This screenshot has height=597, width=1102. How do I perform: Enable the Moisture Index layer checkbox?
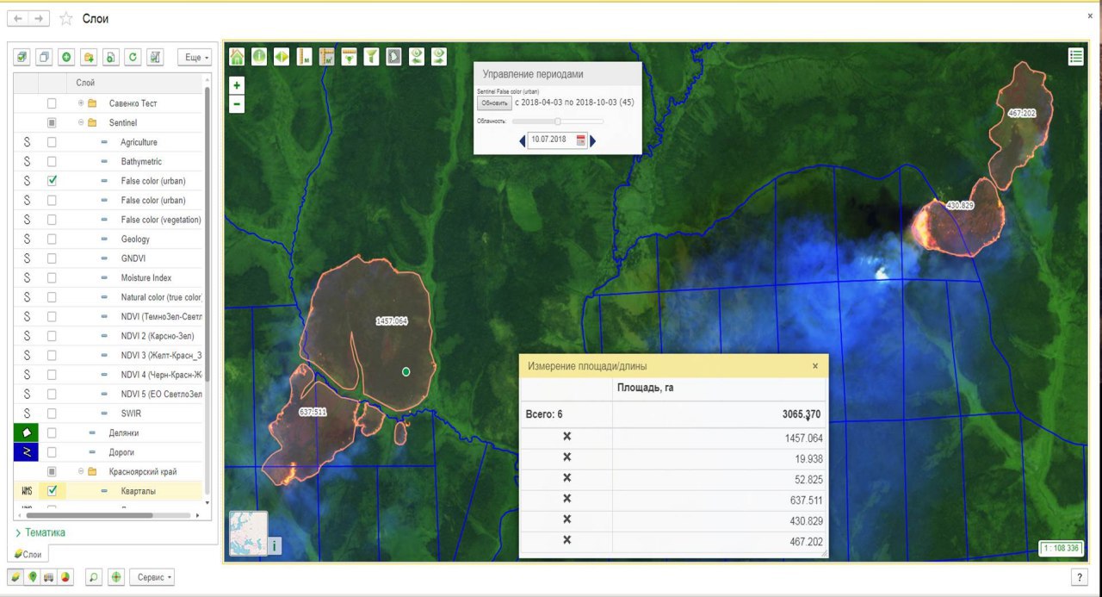pos(52,277)
